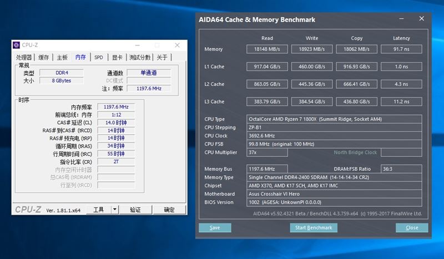Click the empty North Bridge Clock field

pyautogui.click(x=401, y=153)
